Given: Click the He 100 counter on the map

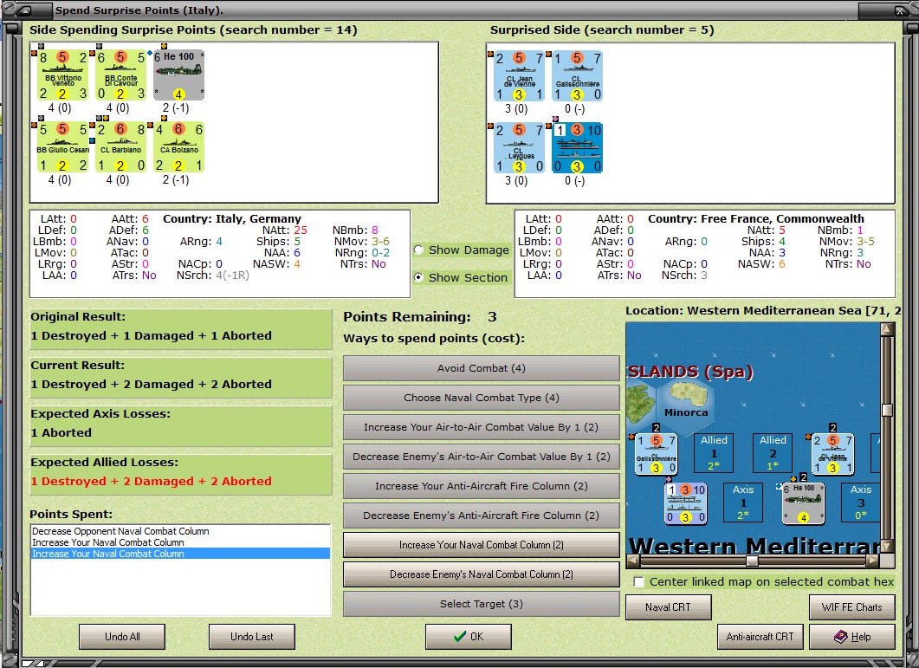Looking at the screenshot, I should point(804,503).
